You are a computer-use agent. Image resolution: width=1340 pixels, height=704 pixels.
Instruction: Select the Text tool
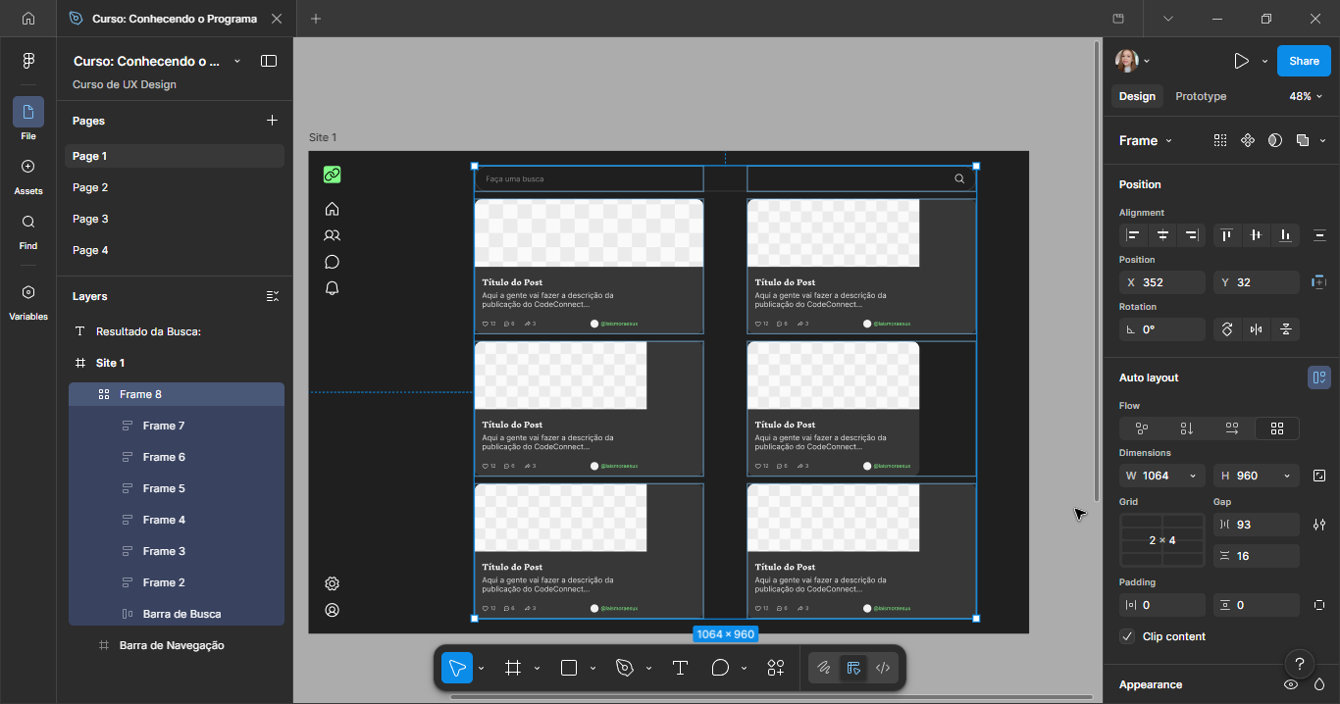(680, 668)
